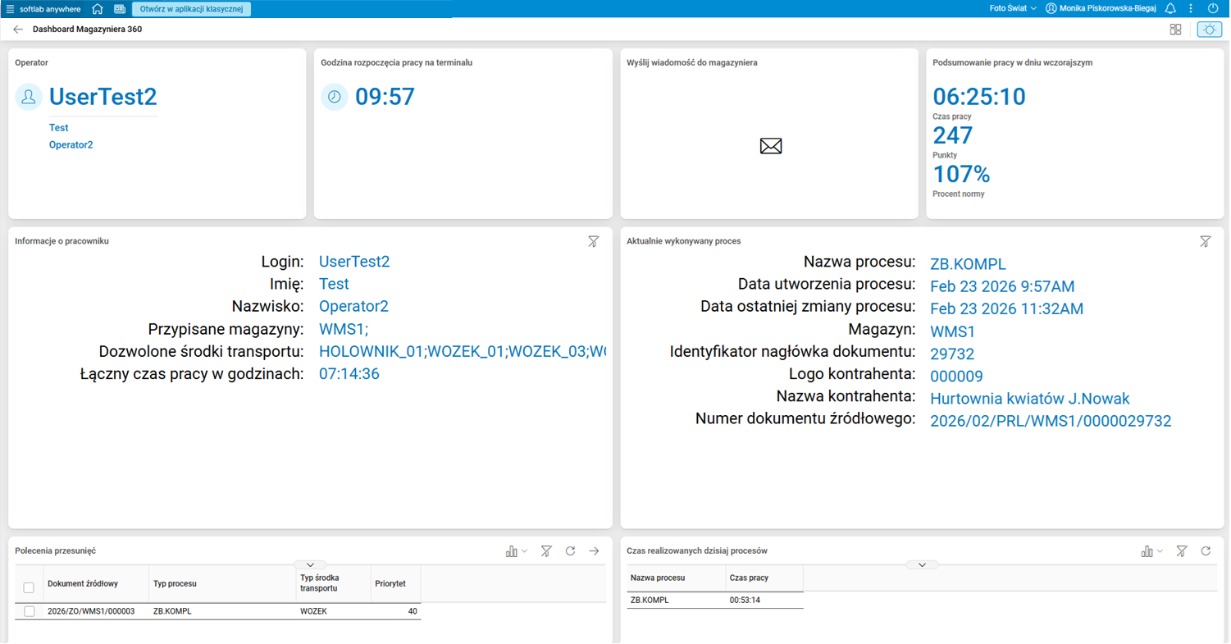Click the clock icon beside 09:57
This screenshot has width=1231, height=644.
[335, 97]
